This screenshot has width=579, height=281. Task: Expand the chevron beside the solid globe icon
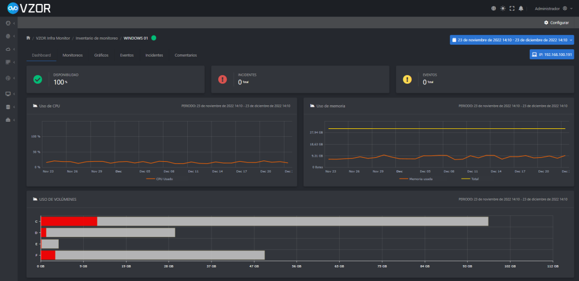(x=14, y=36)
